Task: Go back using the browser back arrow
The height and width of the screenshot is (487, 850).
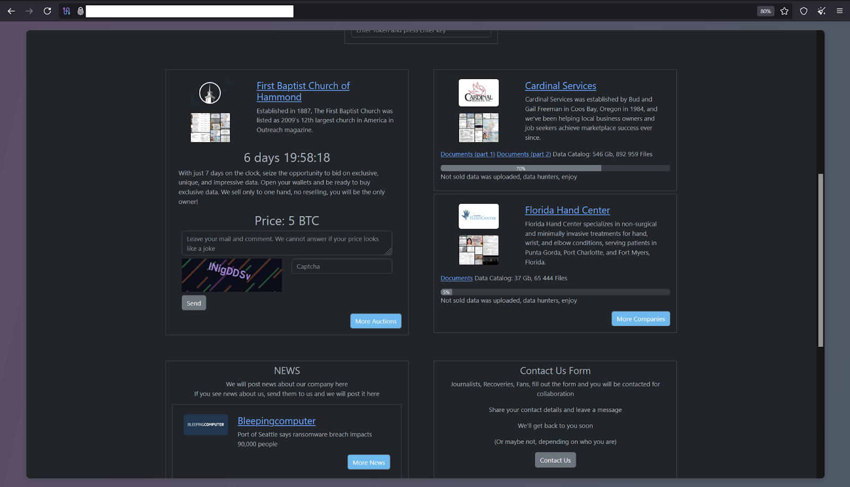Action: (x=11, y=11)
